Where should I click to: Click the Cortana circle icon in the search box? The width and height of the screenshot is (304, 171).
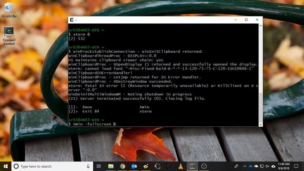tap(16, 166)
